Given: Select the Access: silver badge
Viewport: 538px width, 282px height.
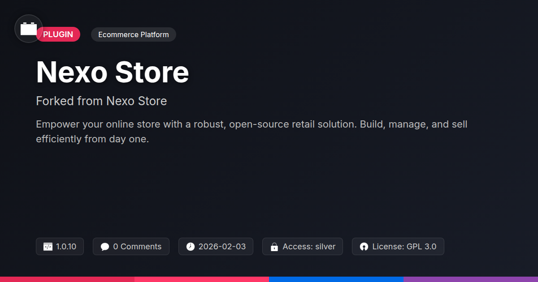Looking at the screenshot, I should (x=303, y=247).
